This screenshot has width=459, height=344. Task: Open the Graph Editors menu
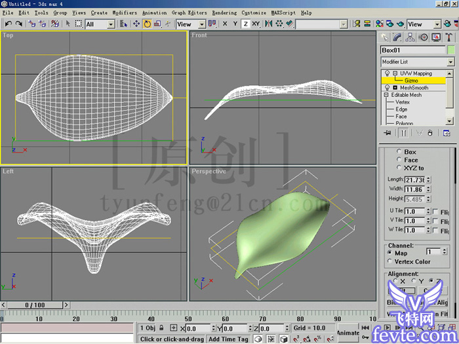click(x=189, y=12)
